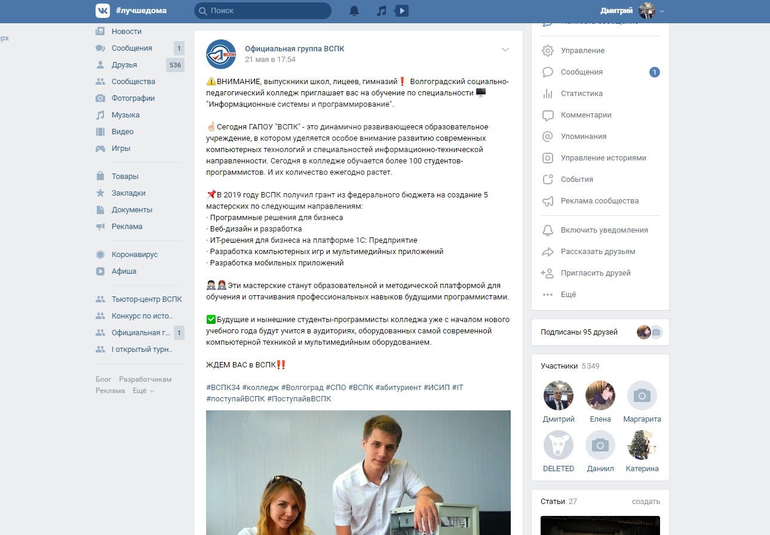Open the DELETED member avatar
Screen dimensions: 770x535
pyautogui.click(x=559, y=445)
